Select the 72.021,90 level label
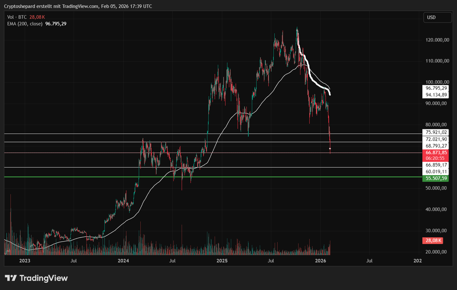The image size is (457, 290). pos(435,139)
